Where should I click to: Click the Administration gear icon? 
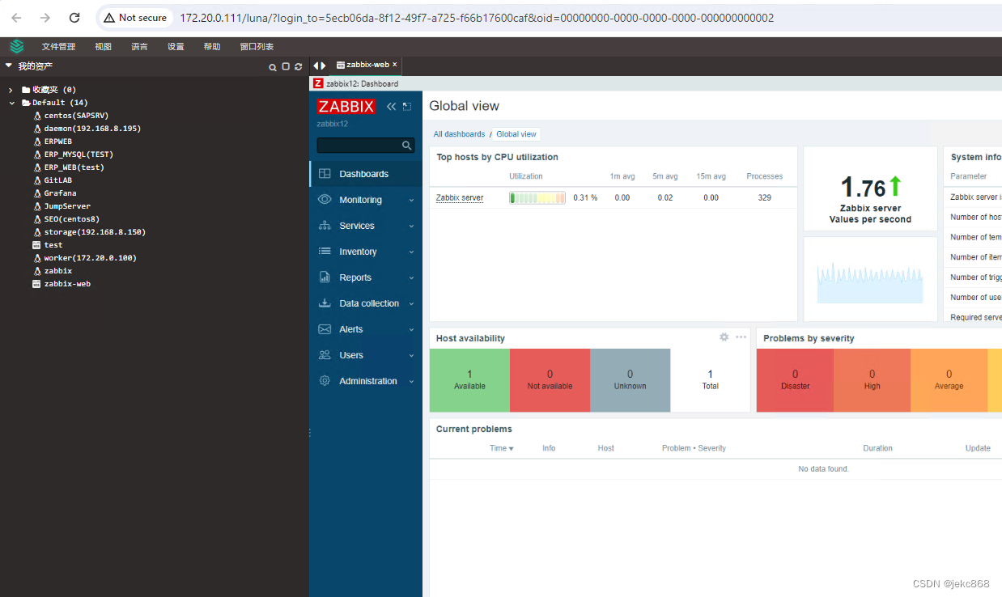coord(325,381)
